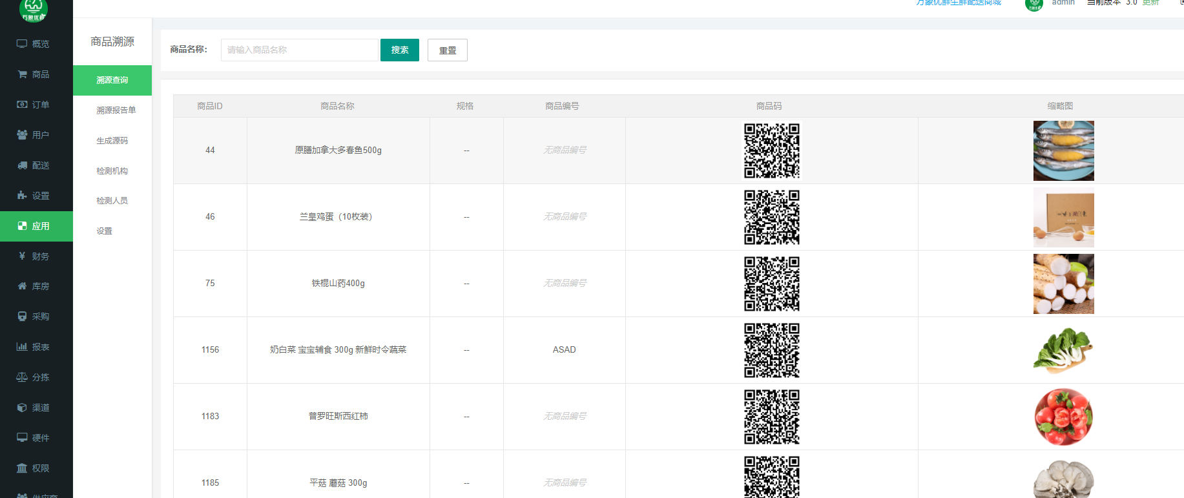
Task: Click the product ID cell 75
Action: pyautogui.click(x=210, y=283)
